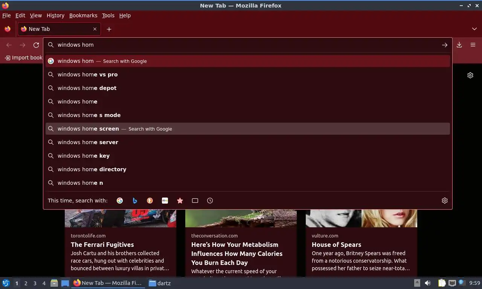Expand the list all tabs chevron
Screen dimensions: 482x289
tap(474, 29)
